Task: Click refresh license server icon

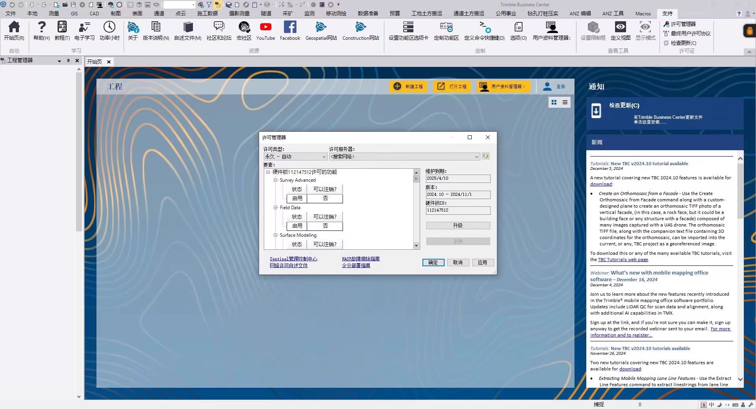Action: [485, 156]
